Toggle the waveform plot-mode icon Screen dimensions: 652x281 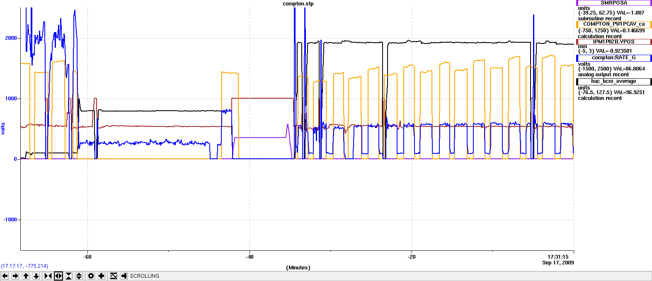point(114,276)
